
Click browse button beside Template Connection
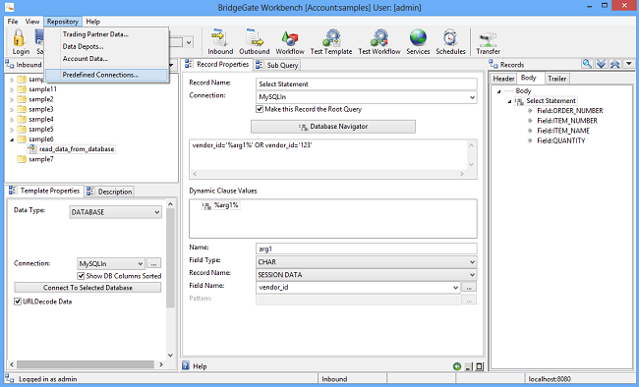153,263
